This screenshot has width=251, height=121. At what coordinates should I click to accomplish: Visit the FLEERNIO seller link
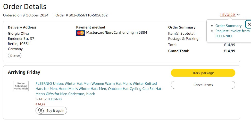click(55, 99)
